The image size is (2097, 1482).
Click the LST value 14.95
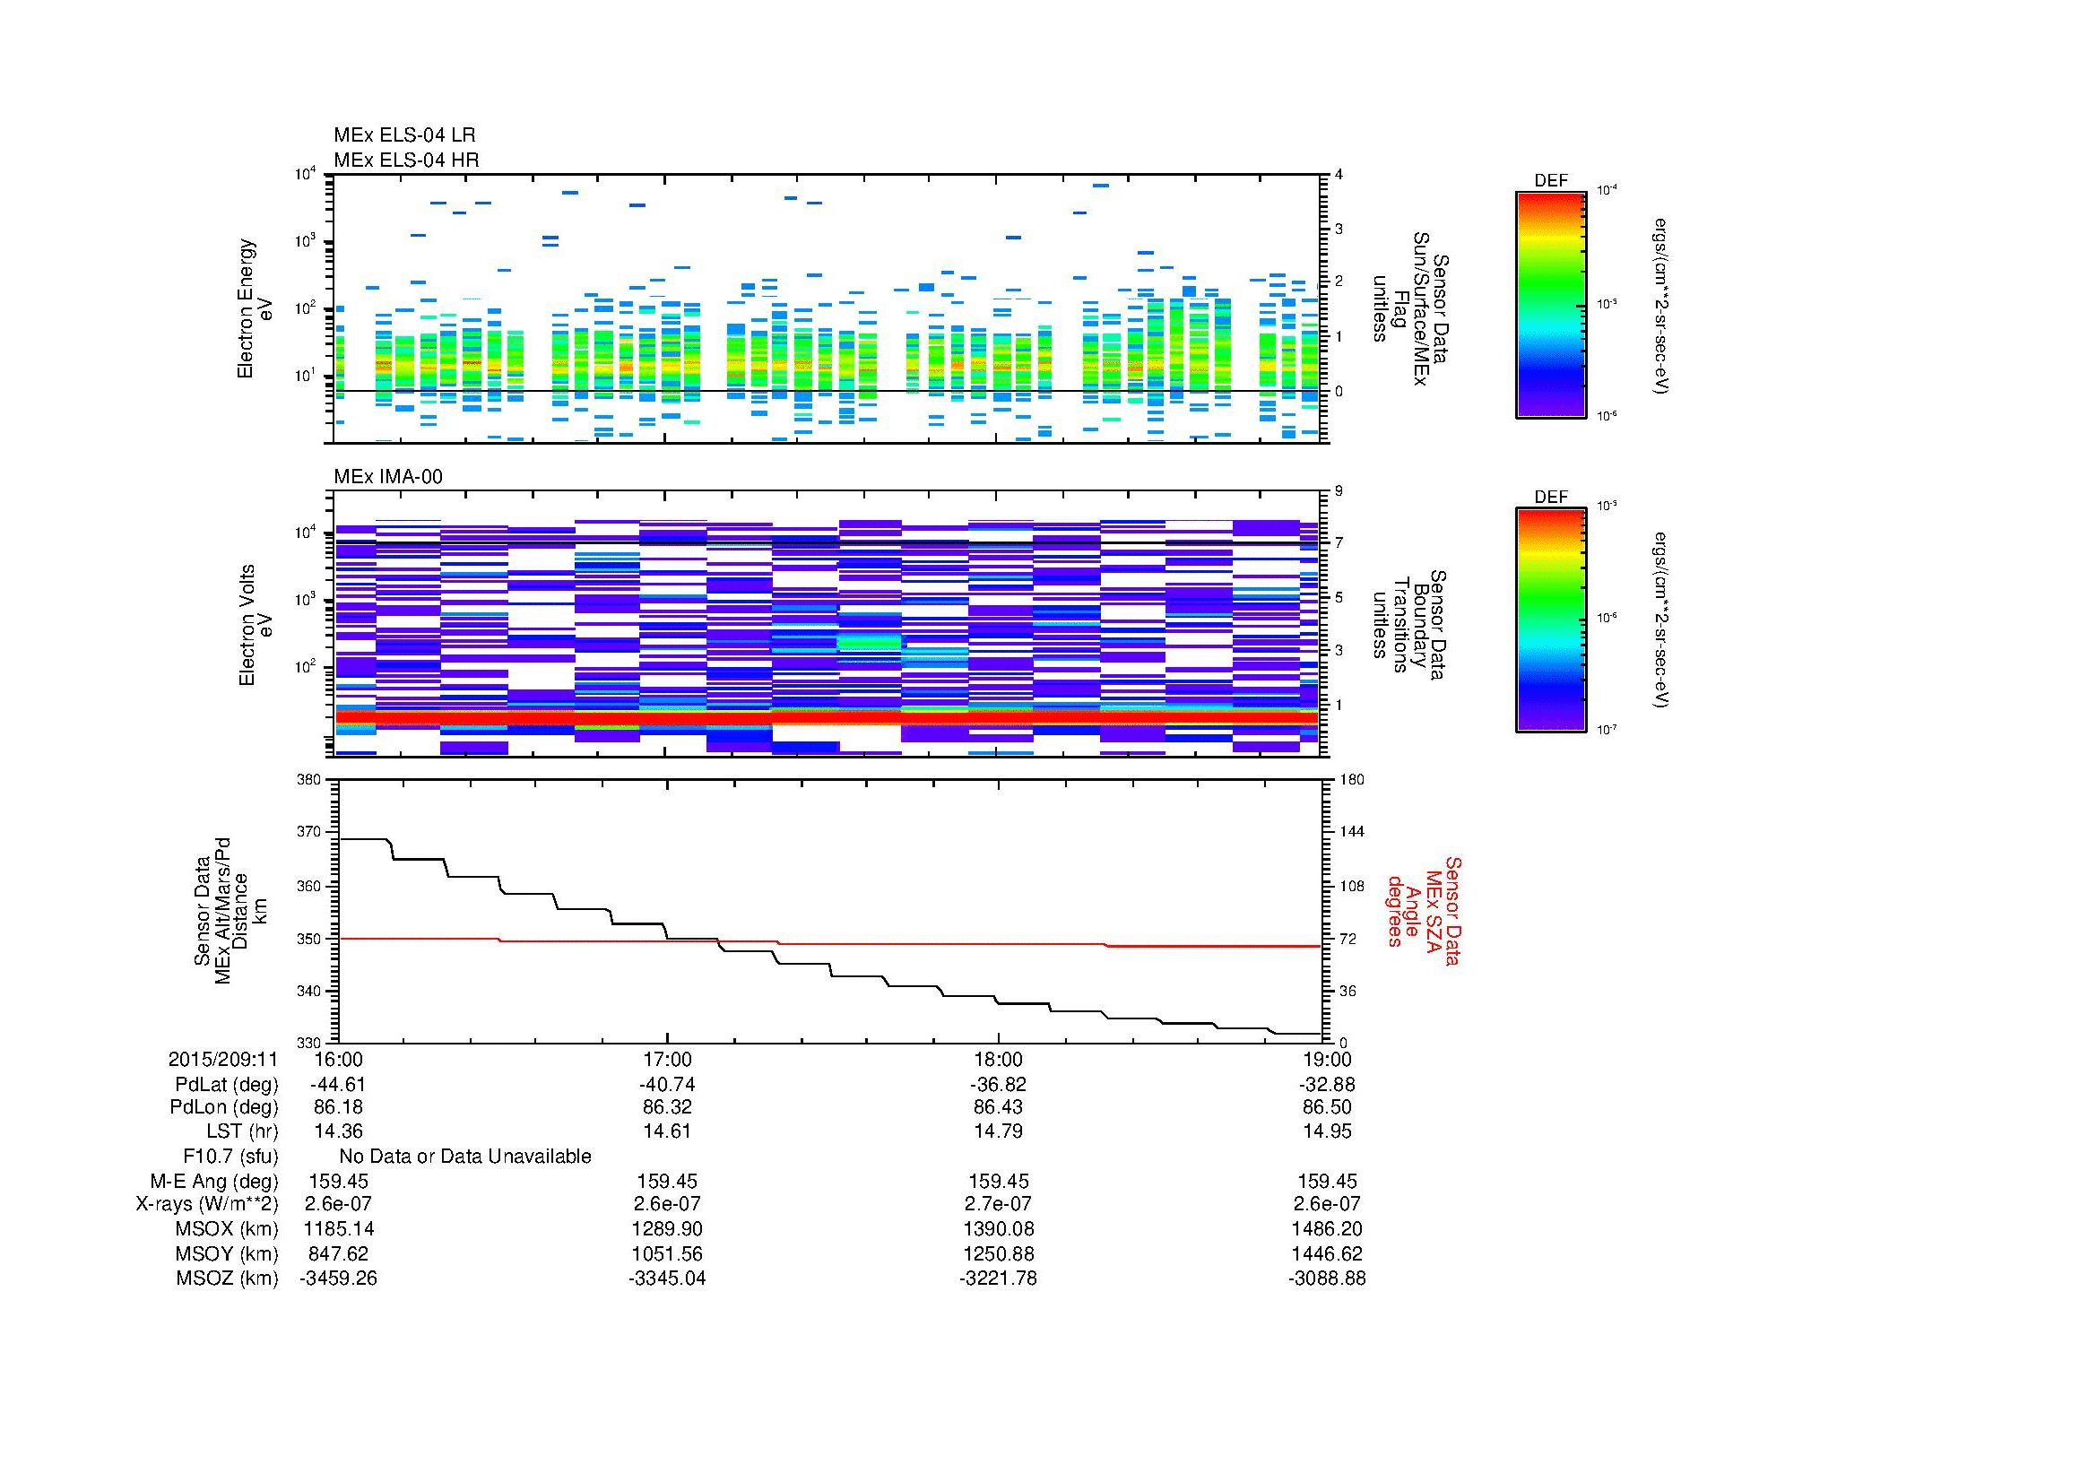[x=1327, y=1131]
